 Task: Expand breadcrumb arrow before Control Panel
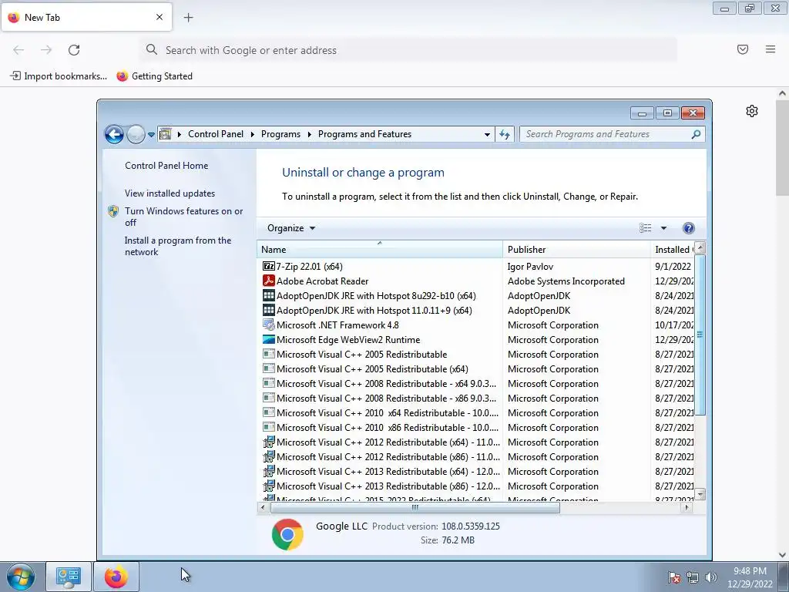(179, 134)
